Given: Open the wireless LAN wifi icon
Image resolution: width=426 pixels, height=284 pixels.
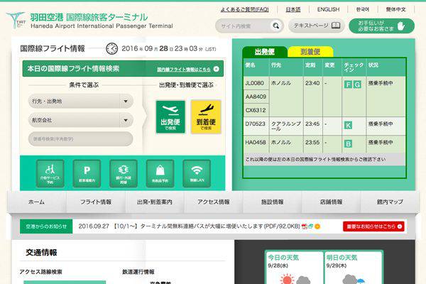Looking at the screenshot, I should click(x=197, y=173).
